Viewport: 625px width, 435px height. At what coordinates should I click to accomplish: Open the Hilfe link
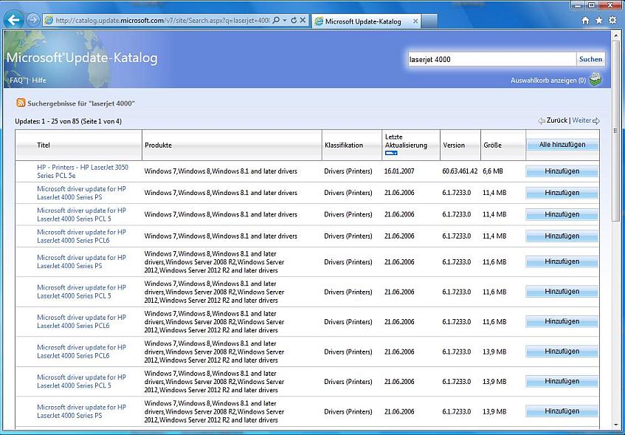[39, 81]
